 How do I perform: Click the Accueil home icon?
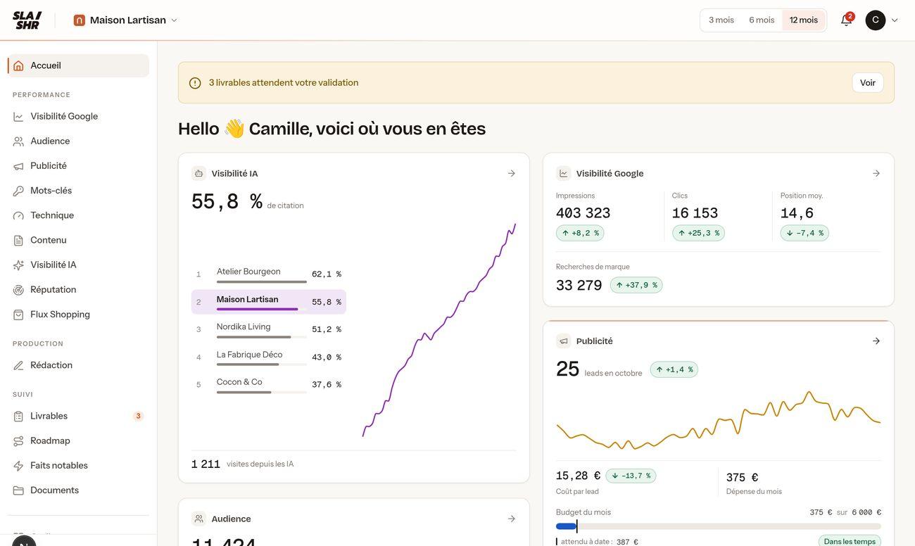click(18, 65)
